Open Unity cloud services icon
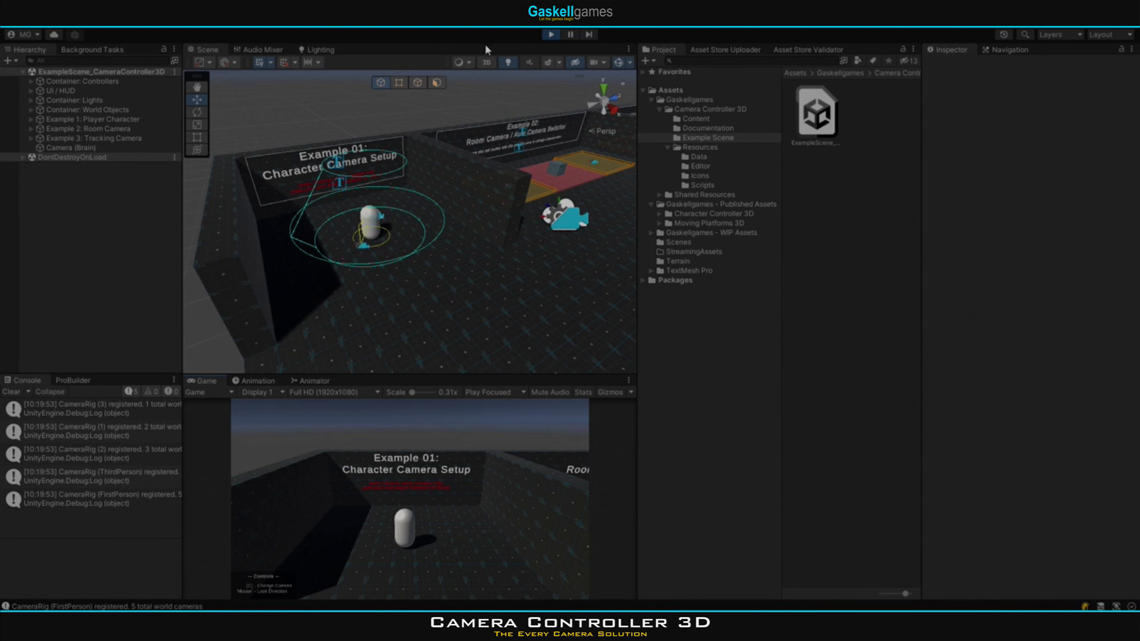The image size is (1140, 641). pyautogui.click(x=54, y=34)
